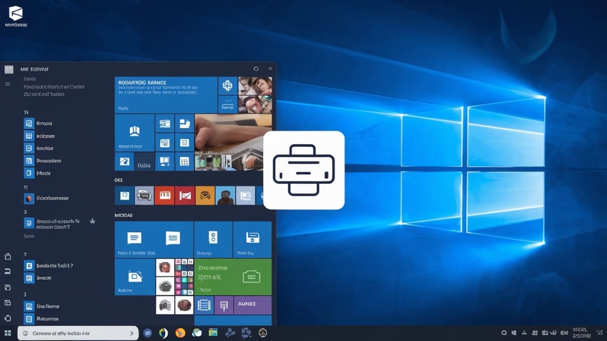Screen dimensions: 607x341
Task: Click the volume icon in the system tray
Action: click(554, 333)
